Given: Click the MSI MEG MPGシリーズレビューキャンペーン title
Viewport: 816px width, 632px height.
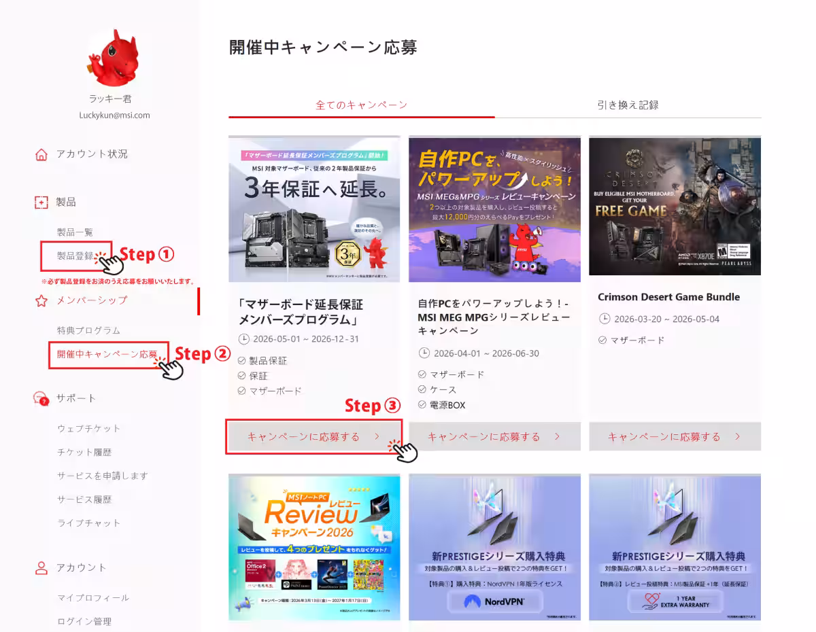Looking at the screenshot, I should click(x=494, y=317).
